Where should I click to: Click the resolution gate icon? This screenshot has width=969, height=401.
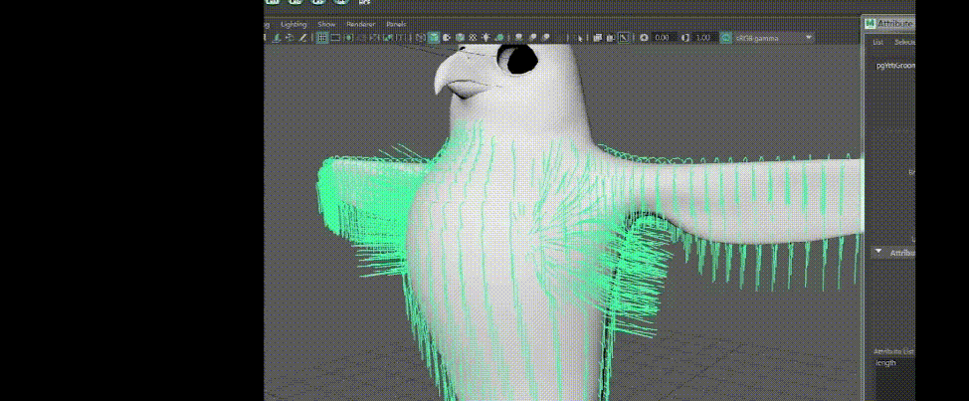[348, 38]
